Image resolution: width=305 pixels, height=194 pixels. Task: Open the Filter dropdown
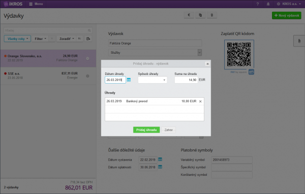tap(40, 39)
